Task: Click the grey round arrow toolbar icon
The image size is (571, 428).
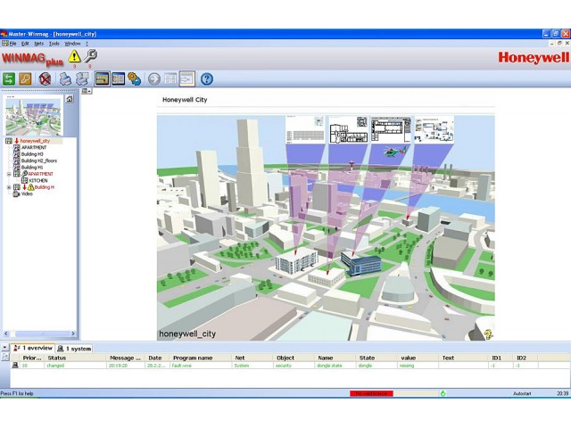Action: pos(154,78)
